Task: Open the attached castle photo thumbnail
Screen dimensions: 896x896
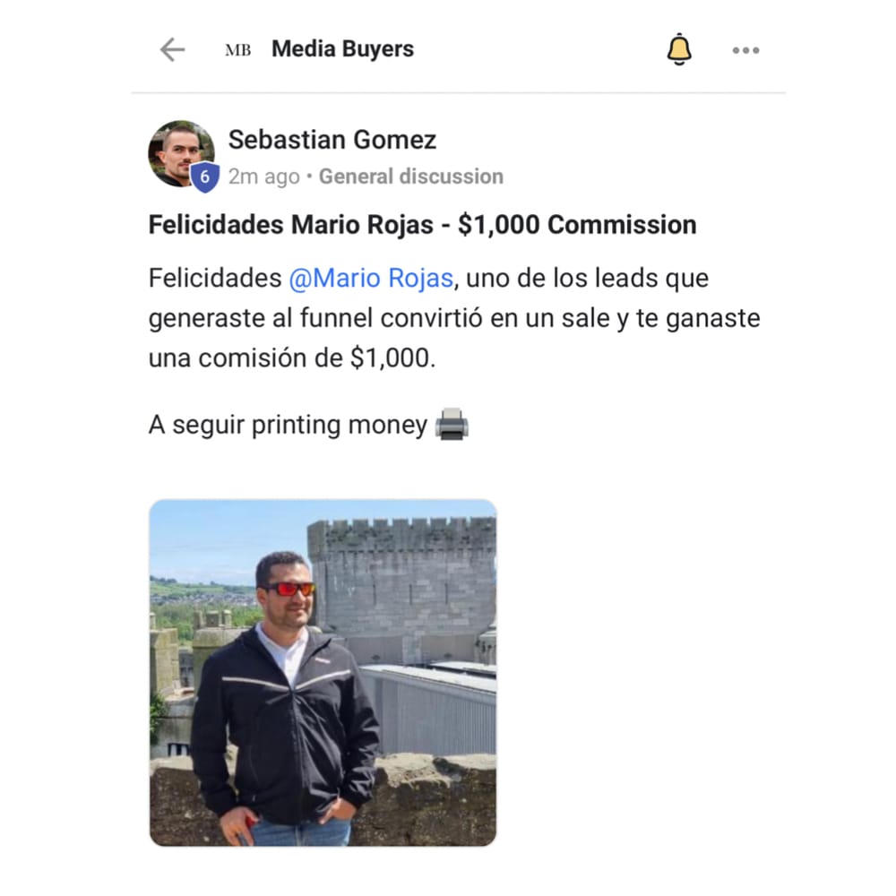Action: pyautogui.click(x=323, y=673)
